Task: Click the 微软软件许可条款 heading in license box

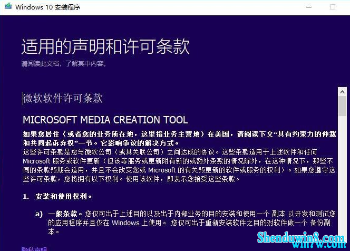Action: [x=63, y=98]
